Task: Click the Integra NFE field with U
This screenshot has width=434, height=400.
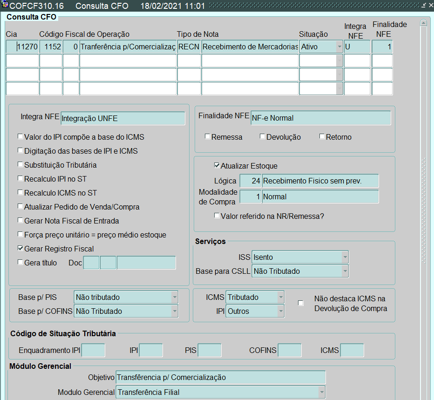Action: (357, 47)
